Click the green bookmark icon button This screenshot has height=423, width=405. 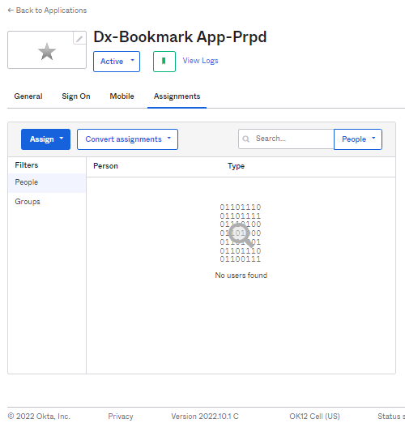(164, 62)
